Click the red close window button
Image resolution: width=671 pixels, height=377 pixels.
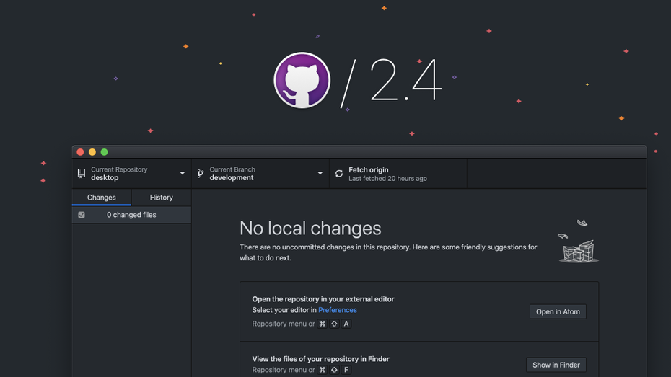pos(80,152)
